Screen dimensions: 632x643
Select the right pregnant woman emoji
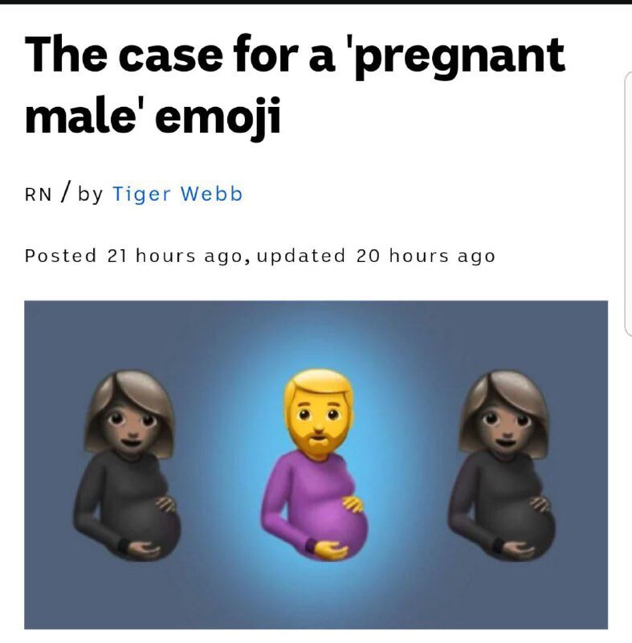tap(502, 465)
